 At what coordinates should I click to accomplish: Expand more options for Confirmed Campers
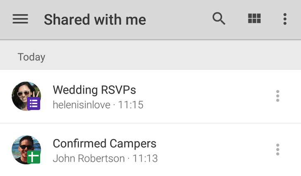tap(277, 150)
